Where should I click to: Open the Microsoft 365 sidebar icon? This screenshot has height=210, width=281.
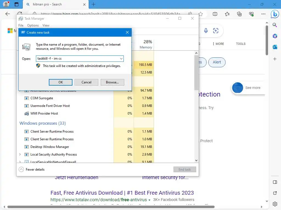pyautogui.click(x=275, y=36)
